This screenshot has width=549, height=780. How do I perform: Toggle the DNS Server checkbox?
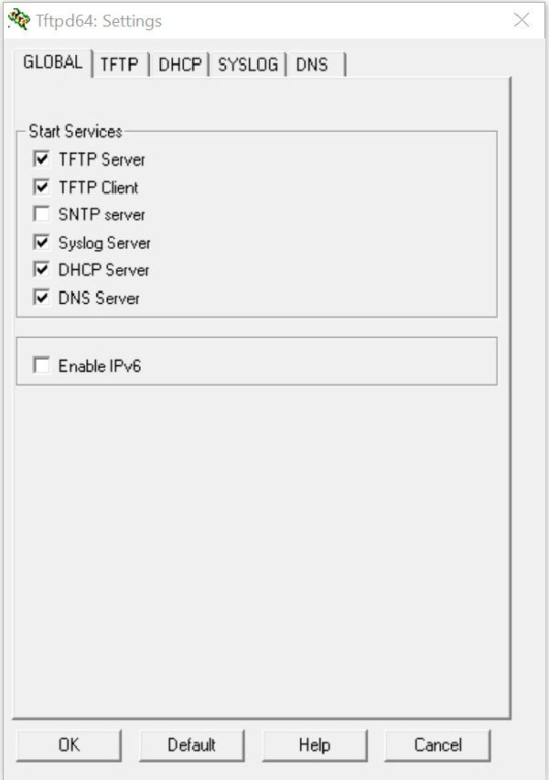click(x=41, y=298)
